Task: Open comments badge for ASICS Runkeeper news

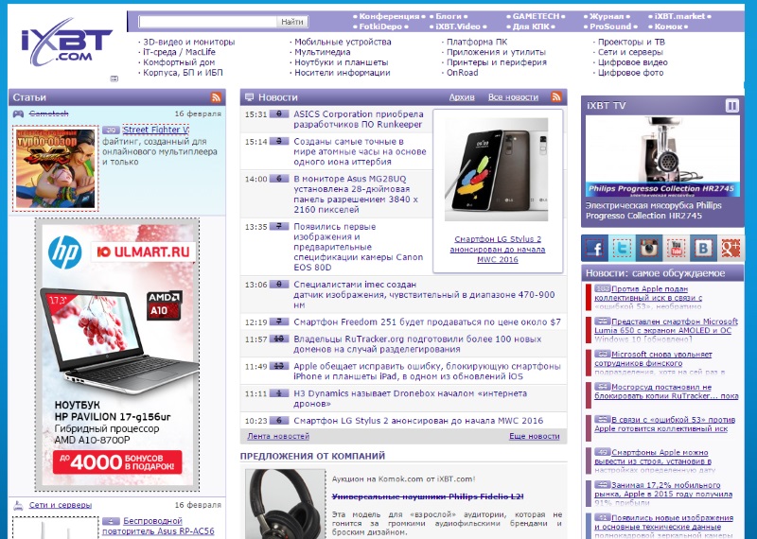Action: (278, 113)
